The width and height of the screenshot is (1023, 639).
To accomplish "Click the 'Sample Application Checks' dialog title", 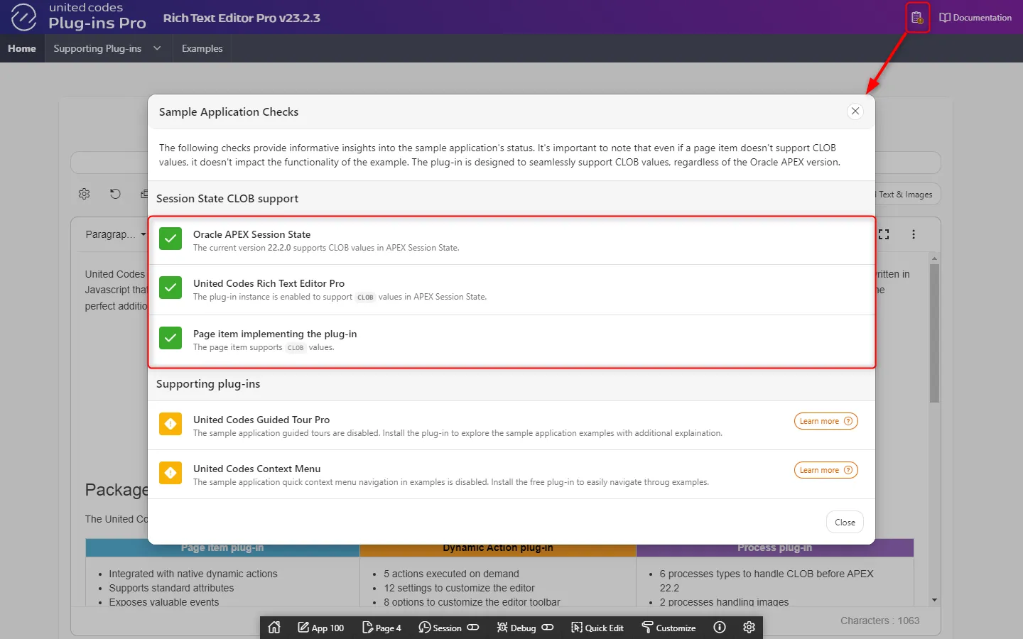I will coord(229,112).
